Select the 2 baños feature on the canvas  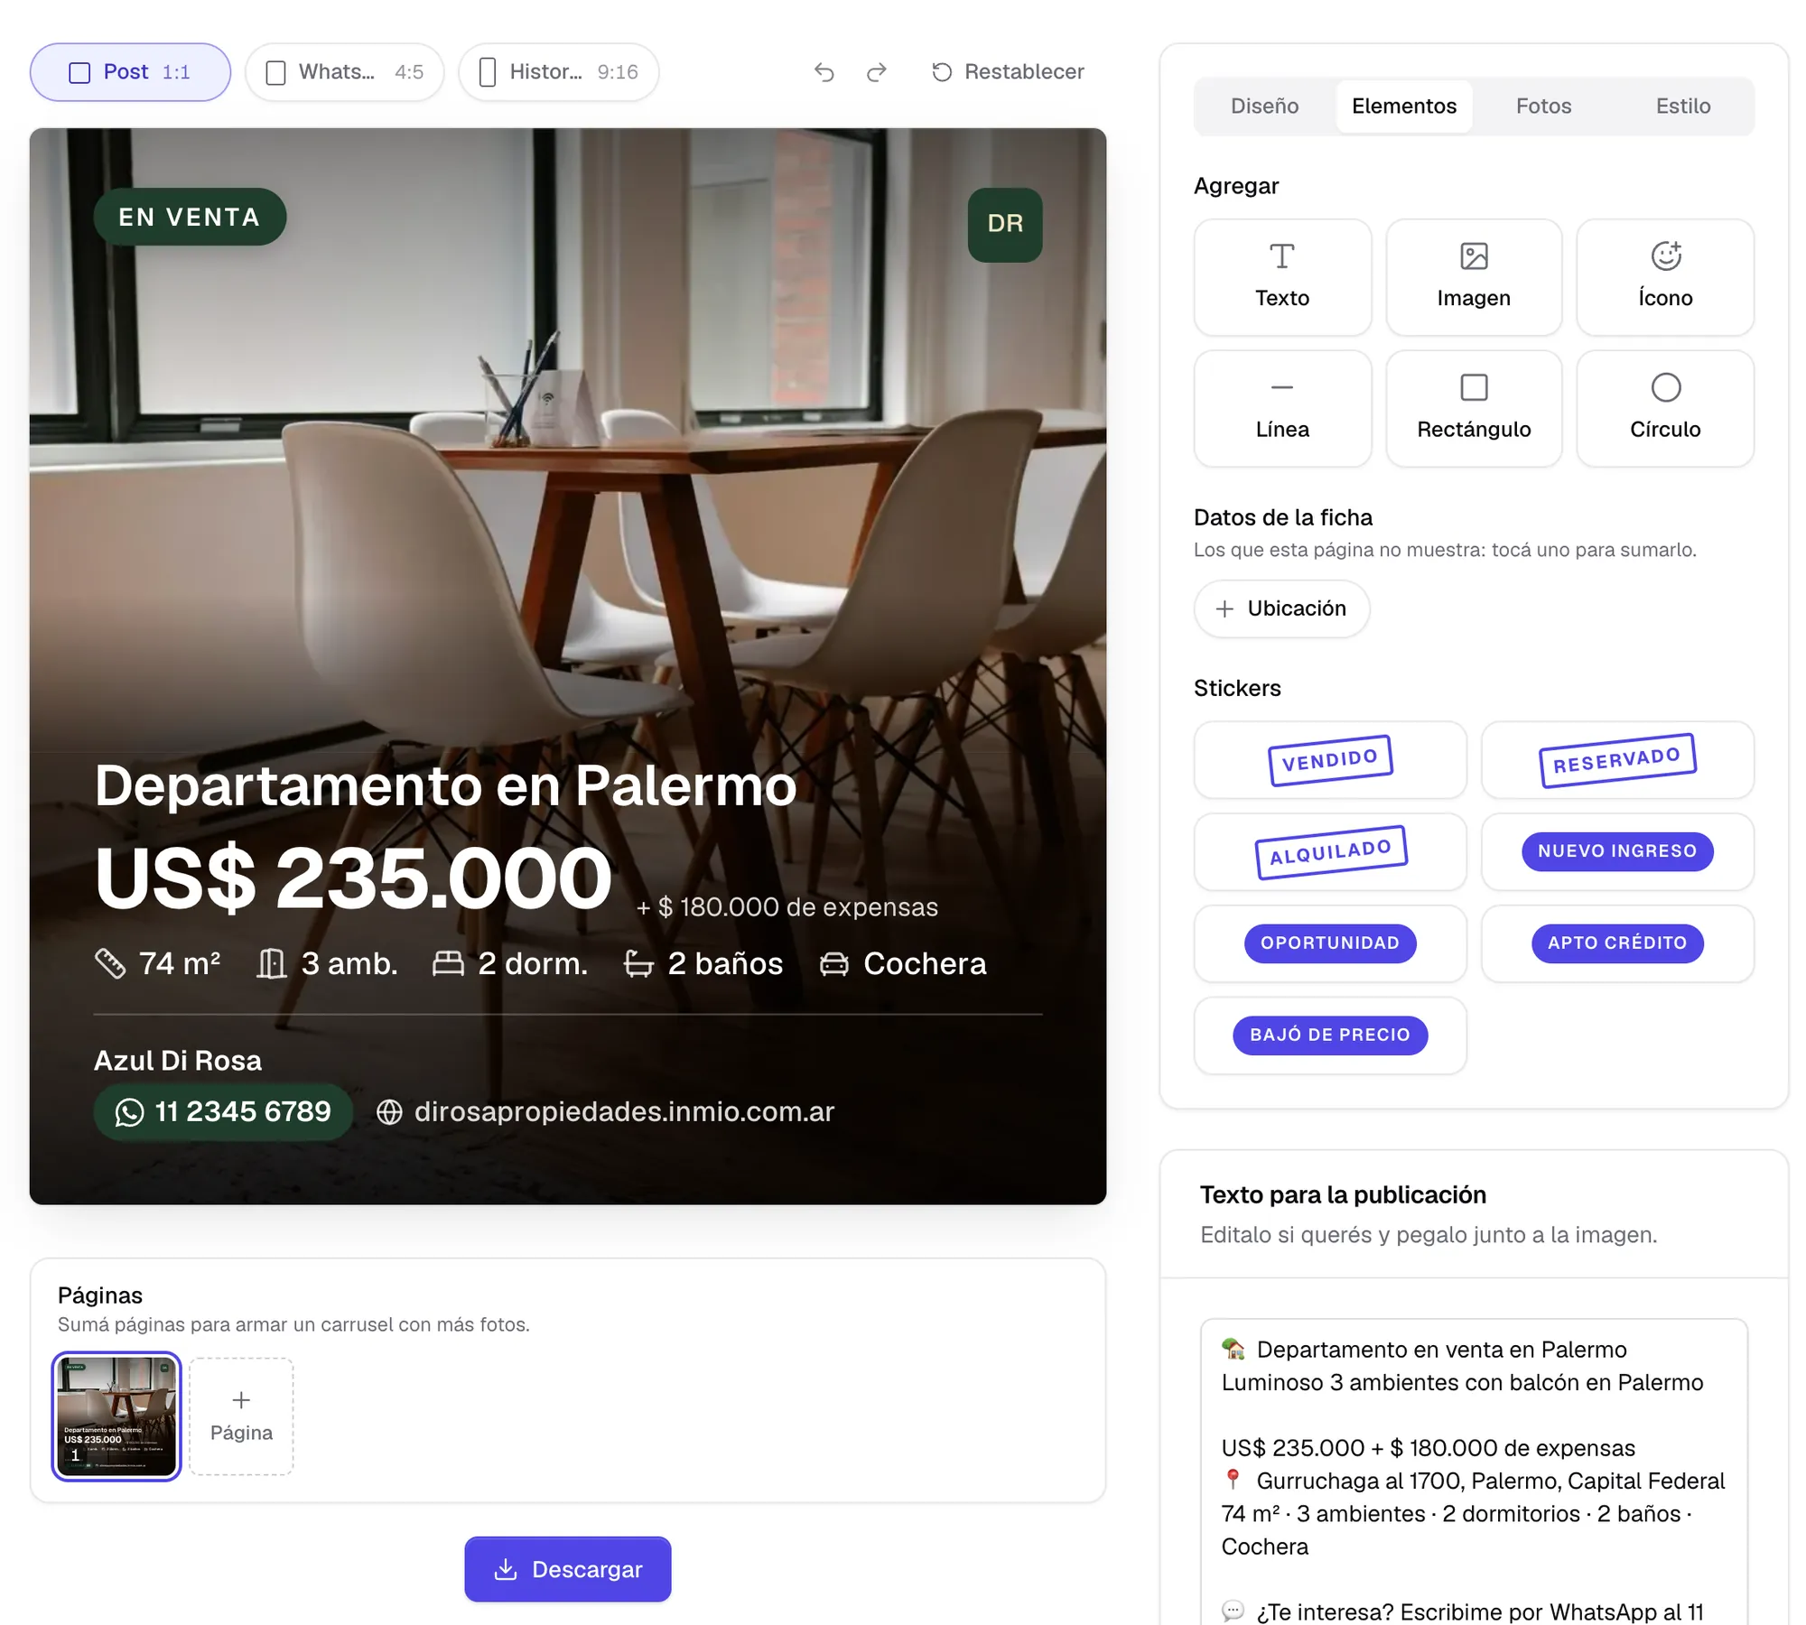tap(703, 963)
